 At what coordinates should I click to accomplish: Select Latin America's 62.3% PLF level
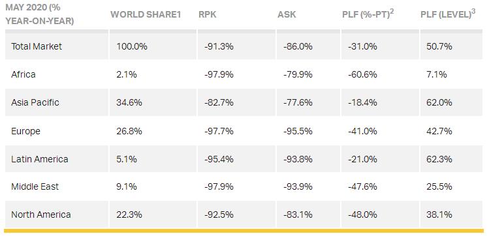439,159
